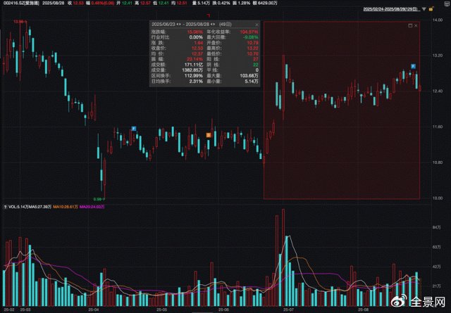Click the 25-07 date axis label
The height and width of the screenshot is (313, 451).
288,310
